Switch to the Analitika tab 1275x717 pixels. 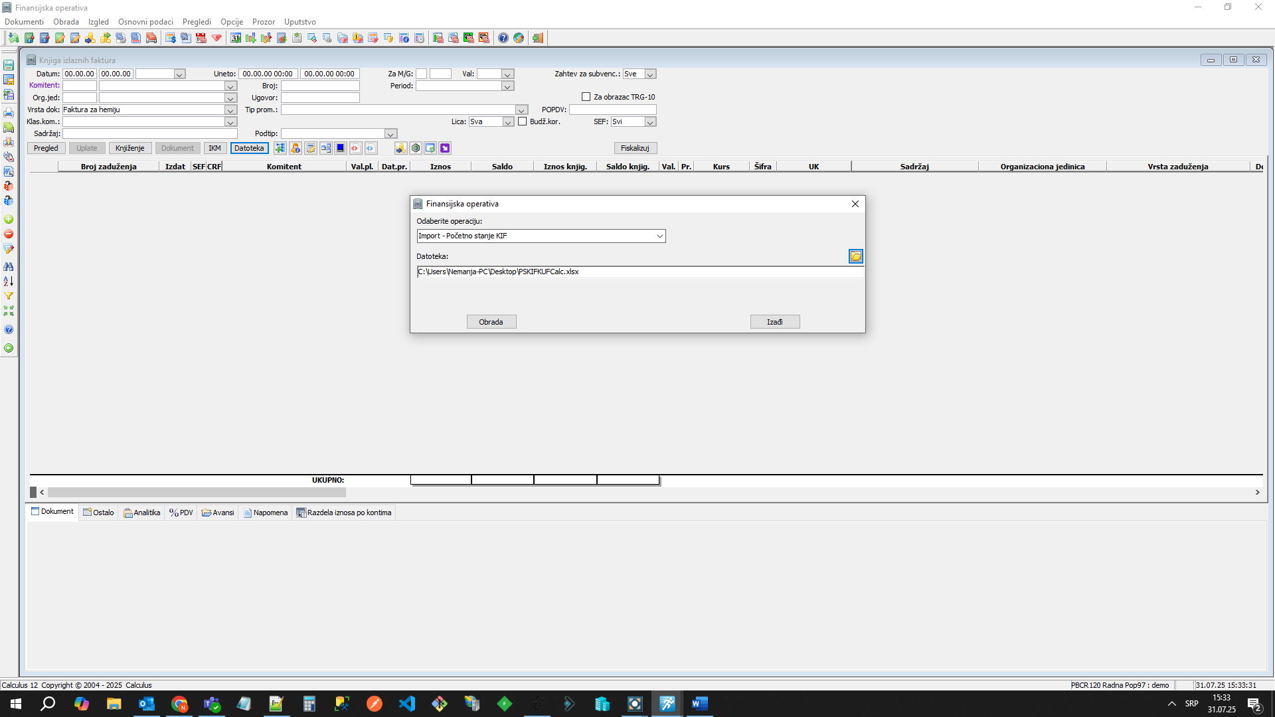point(142,513)
